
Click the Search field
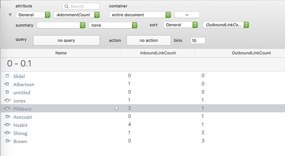click(x=81, y=6)
